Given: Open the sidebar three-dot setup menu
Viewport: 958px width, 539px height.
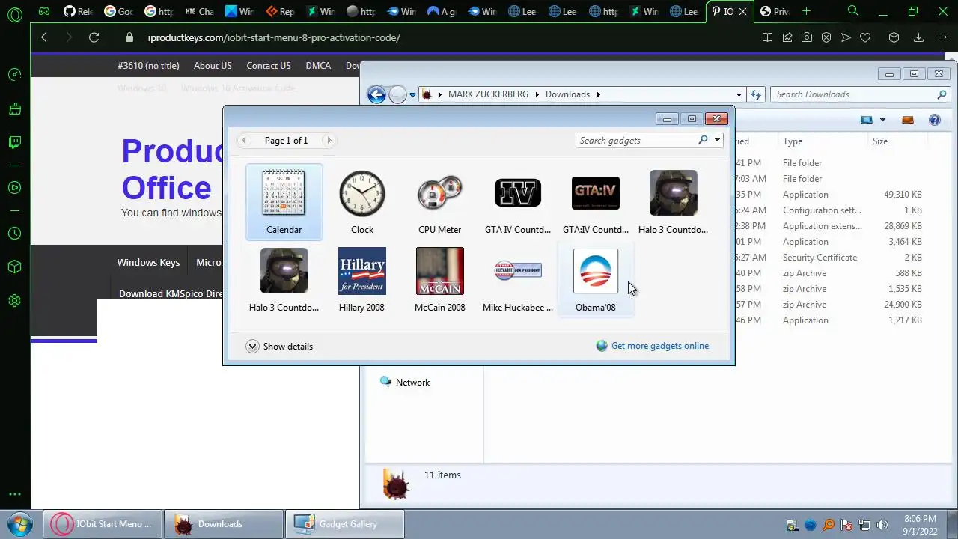Looking at the screenshot, I should [x=14, y=494].
